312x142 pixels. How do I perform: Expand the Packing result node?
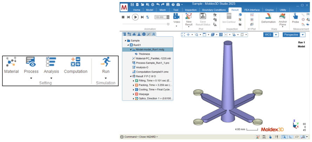point(133,85)
